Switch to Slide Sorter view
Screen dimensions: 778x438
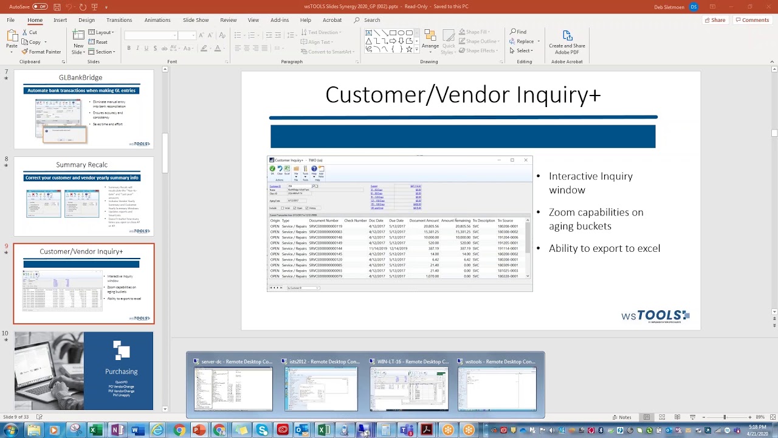click(x=662, y=417)
